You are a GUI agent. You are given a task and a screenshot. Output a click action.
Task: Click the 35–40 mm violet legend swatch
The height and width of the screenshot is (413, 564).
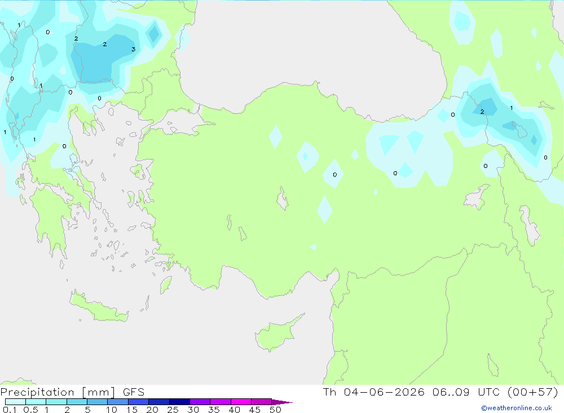(x=221, y=402)
